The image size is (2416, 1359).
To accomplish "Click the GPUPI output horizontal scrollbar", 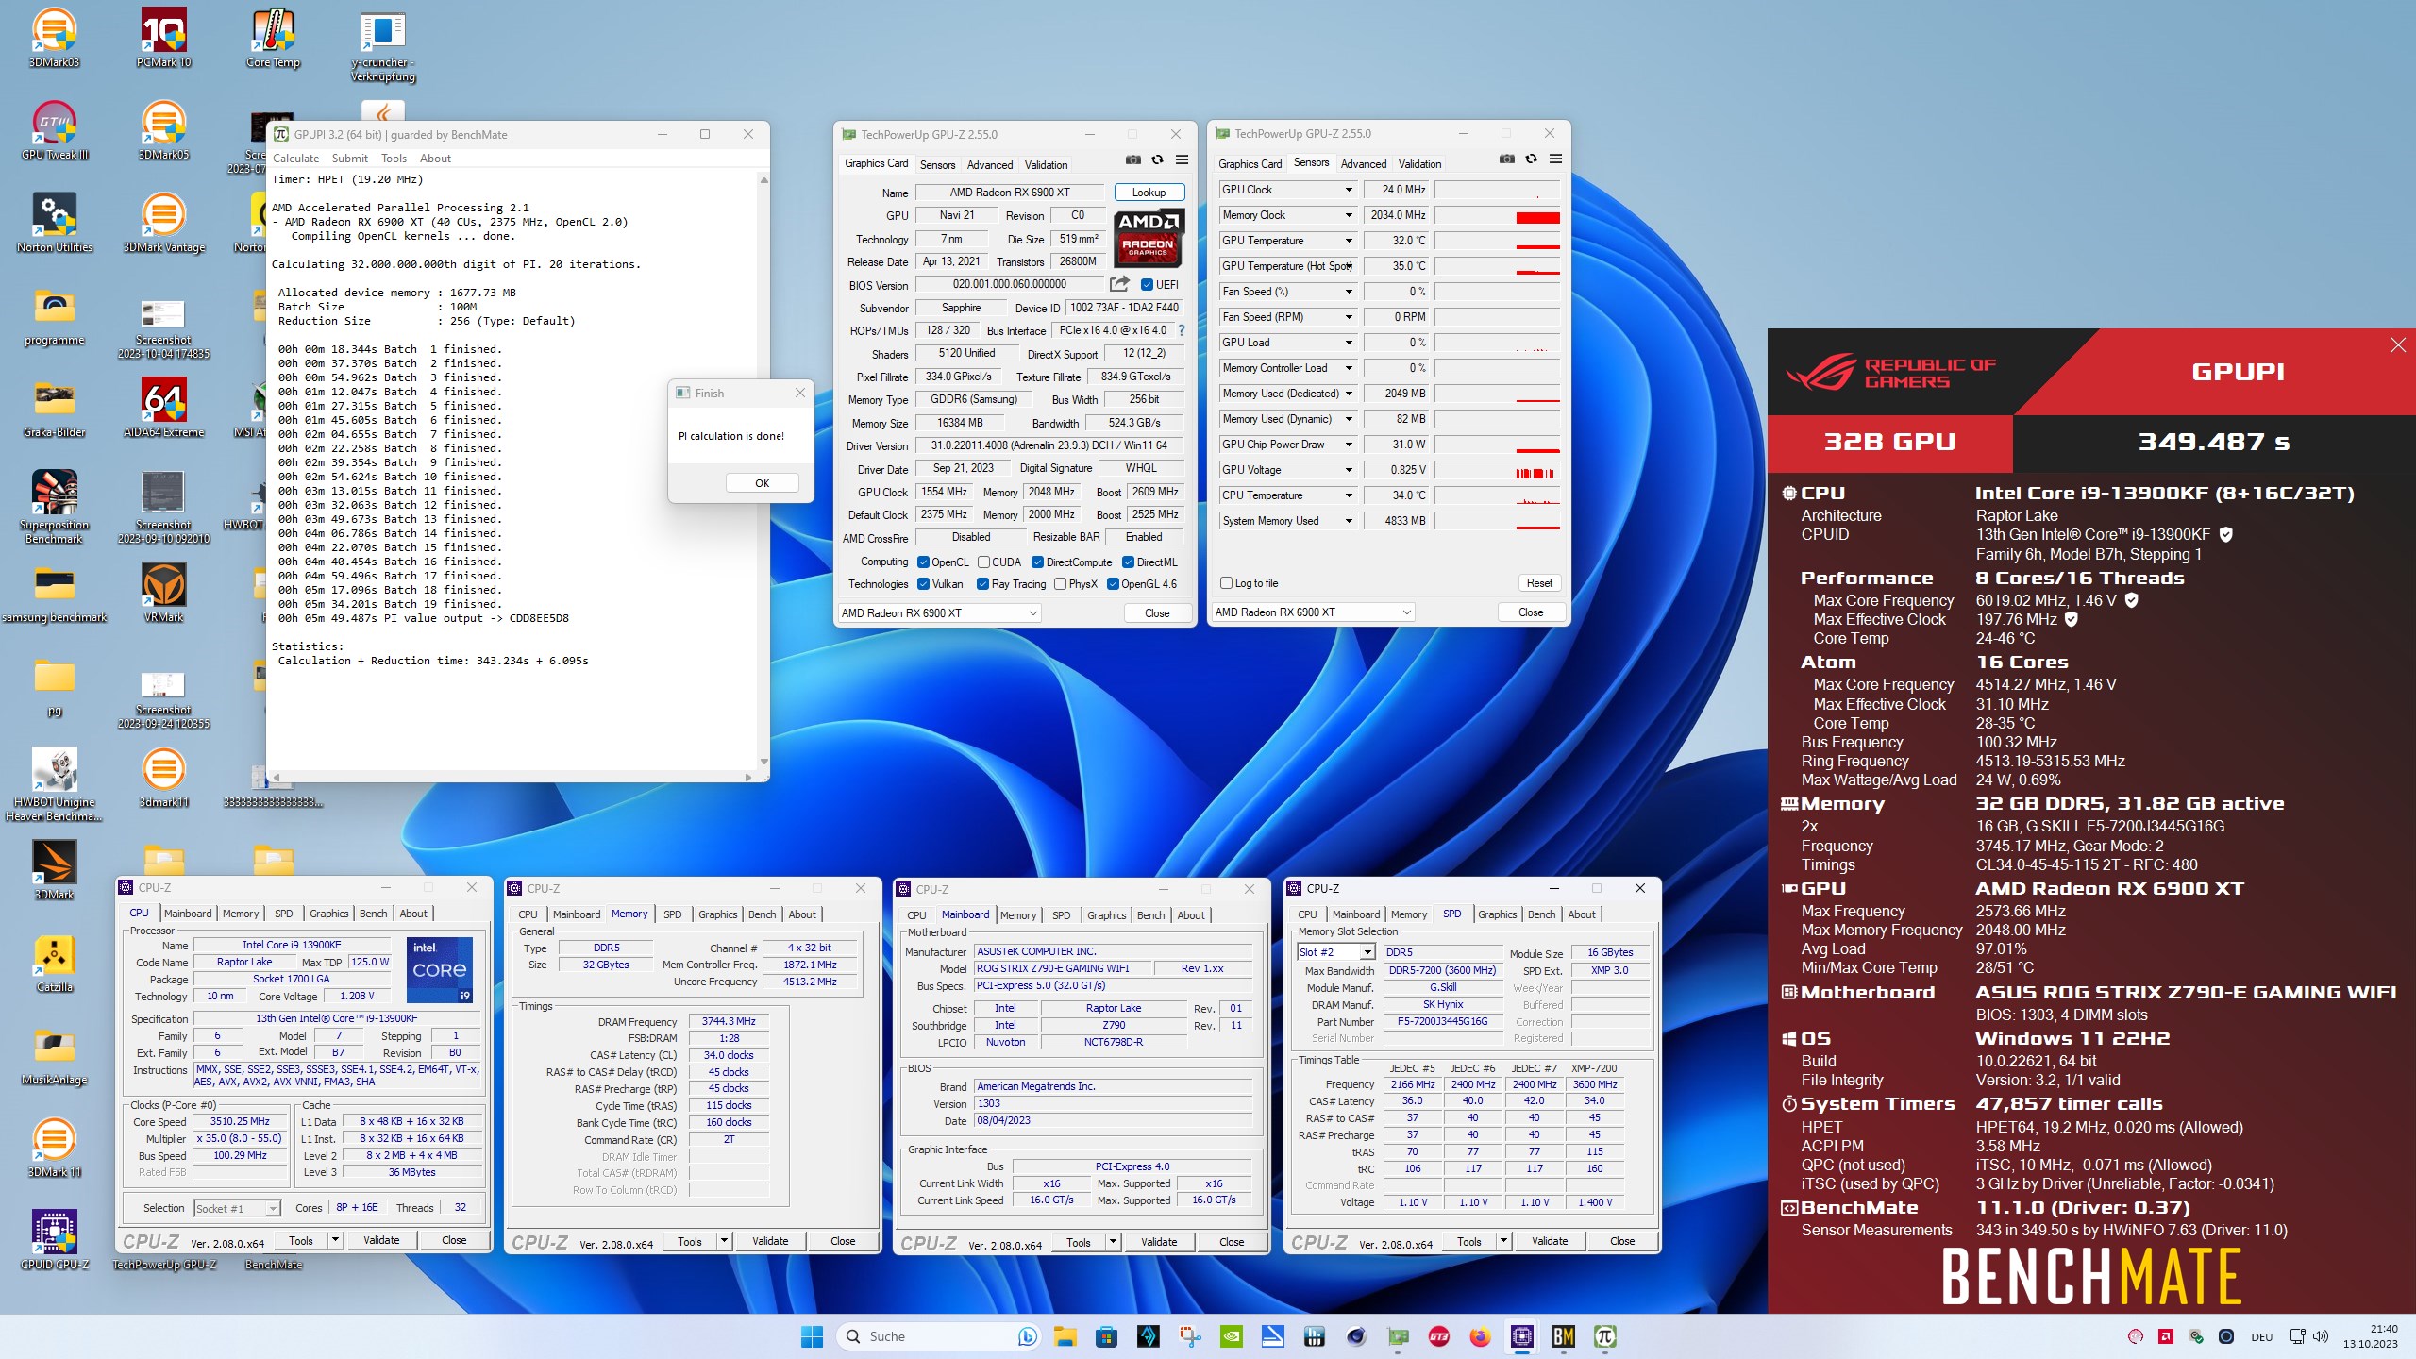I will pos(511,777).
